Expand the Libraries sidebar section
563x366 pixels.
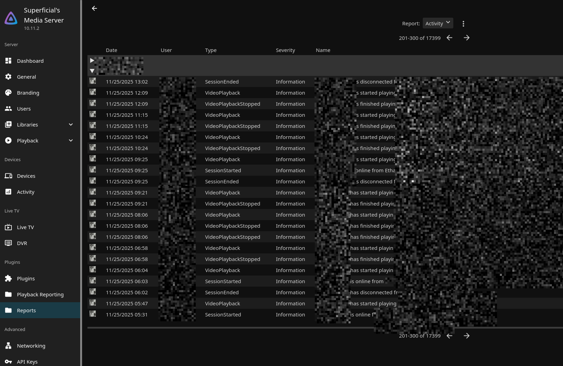(x=71, y=125)
